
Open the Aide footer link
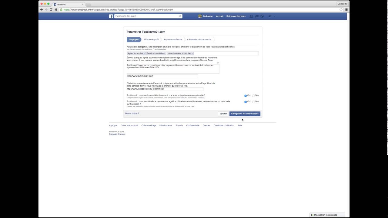coord(239,126)
